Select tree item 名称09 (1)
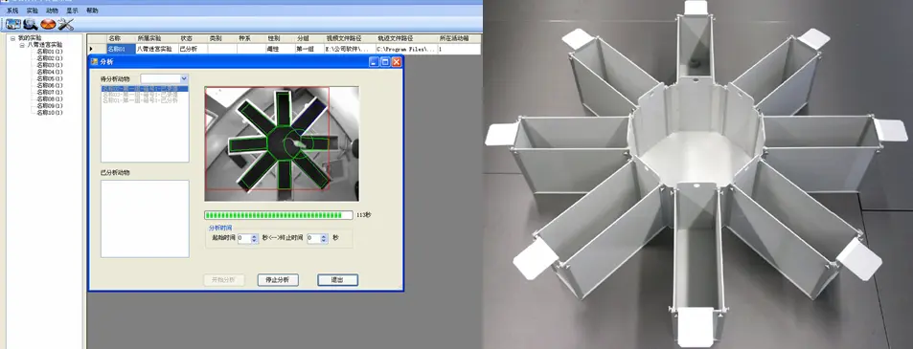 (50, 106)
